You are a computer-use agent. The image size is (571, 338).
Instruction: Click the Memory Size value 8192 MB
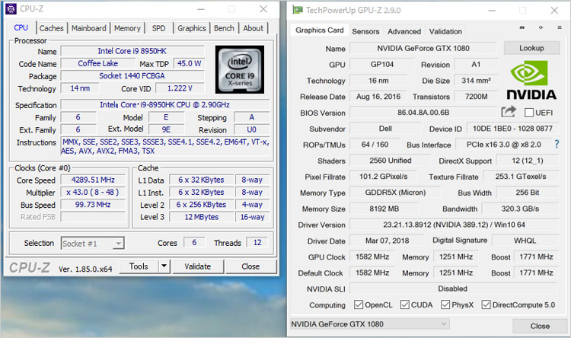pyautogui.click(x=384, y=209)
